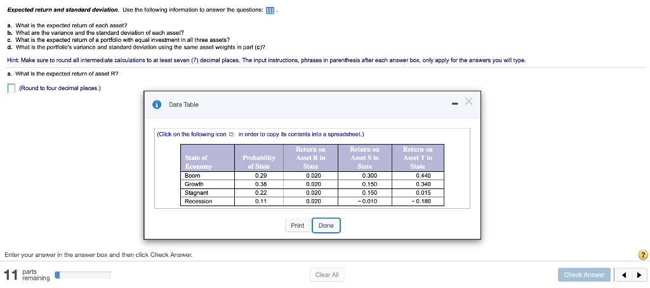Click the expected return answer box

11,88
